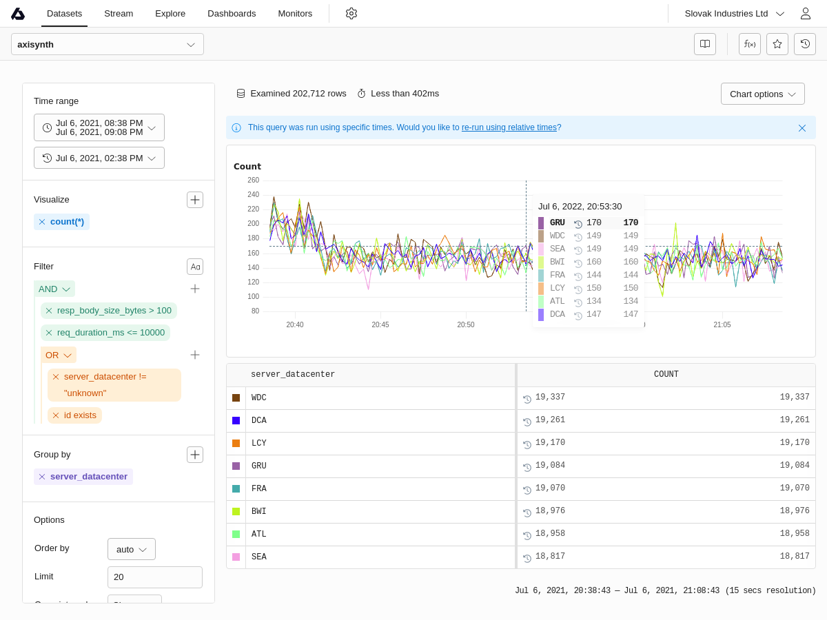Open the Chart options dropdown
This screenshot has width=827, height=620.
[x=762, y=94]
